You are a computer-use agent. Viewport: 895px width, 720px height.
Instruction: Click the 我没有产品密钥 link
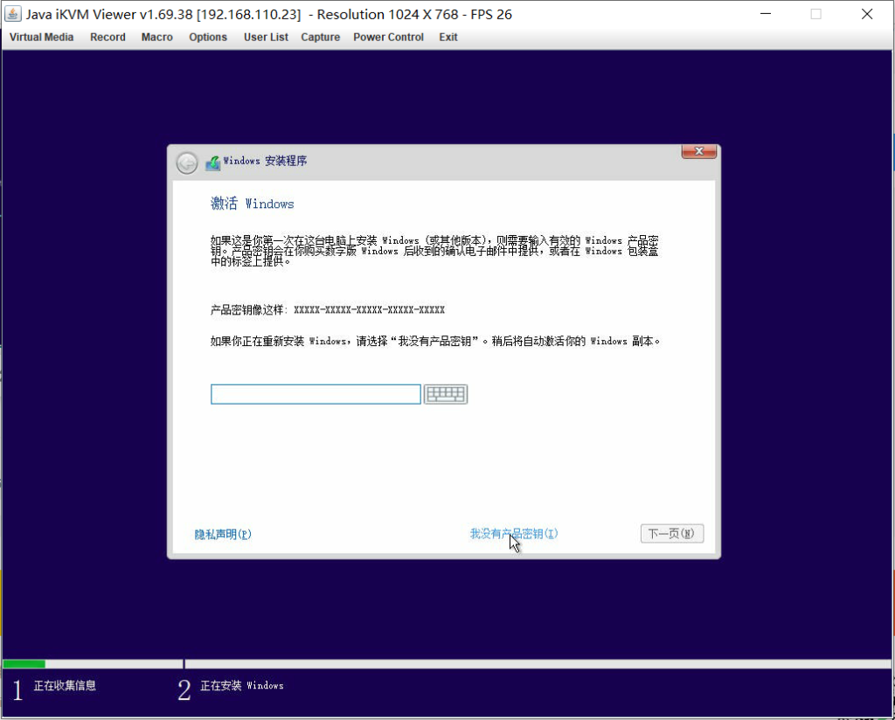(x=513, y=534)
